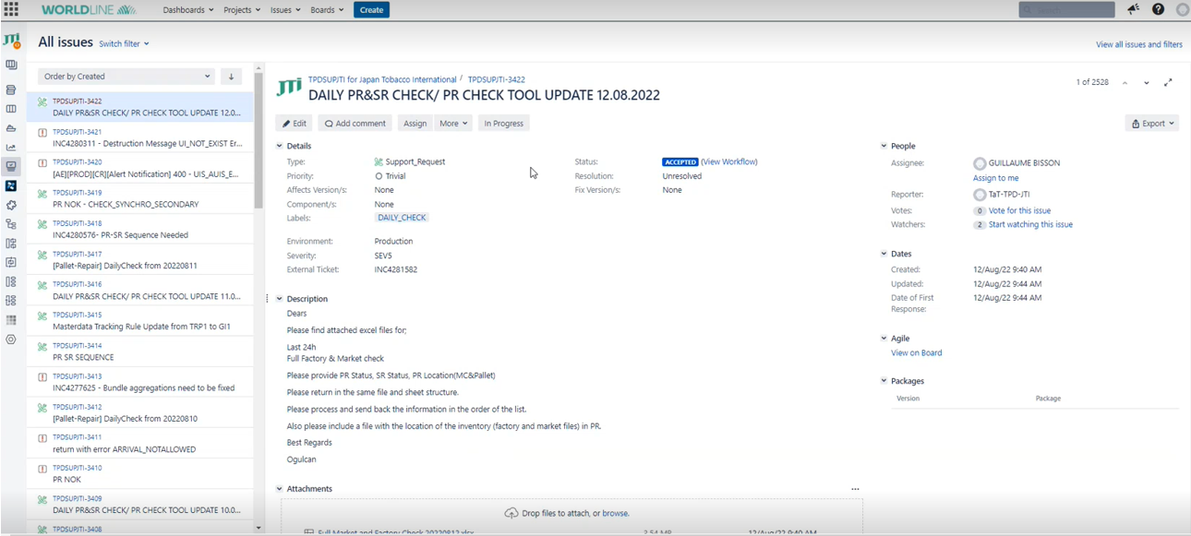The image size is (1191, 536).
Task: Collapse the Packages section
Action: pos(884,381)
